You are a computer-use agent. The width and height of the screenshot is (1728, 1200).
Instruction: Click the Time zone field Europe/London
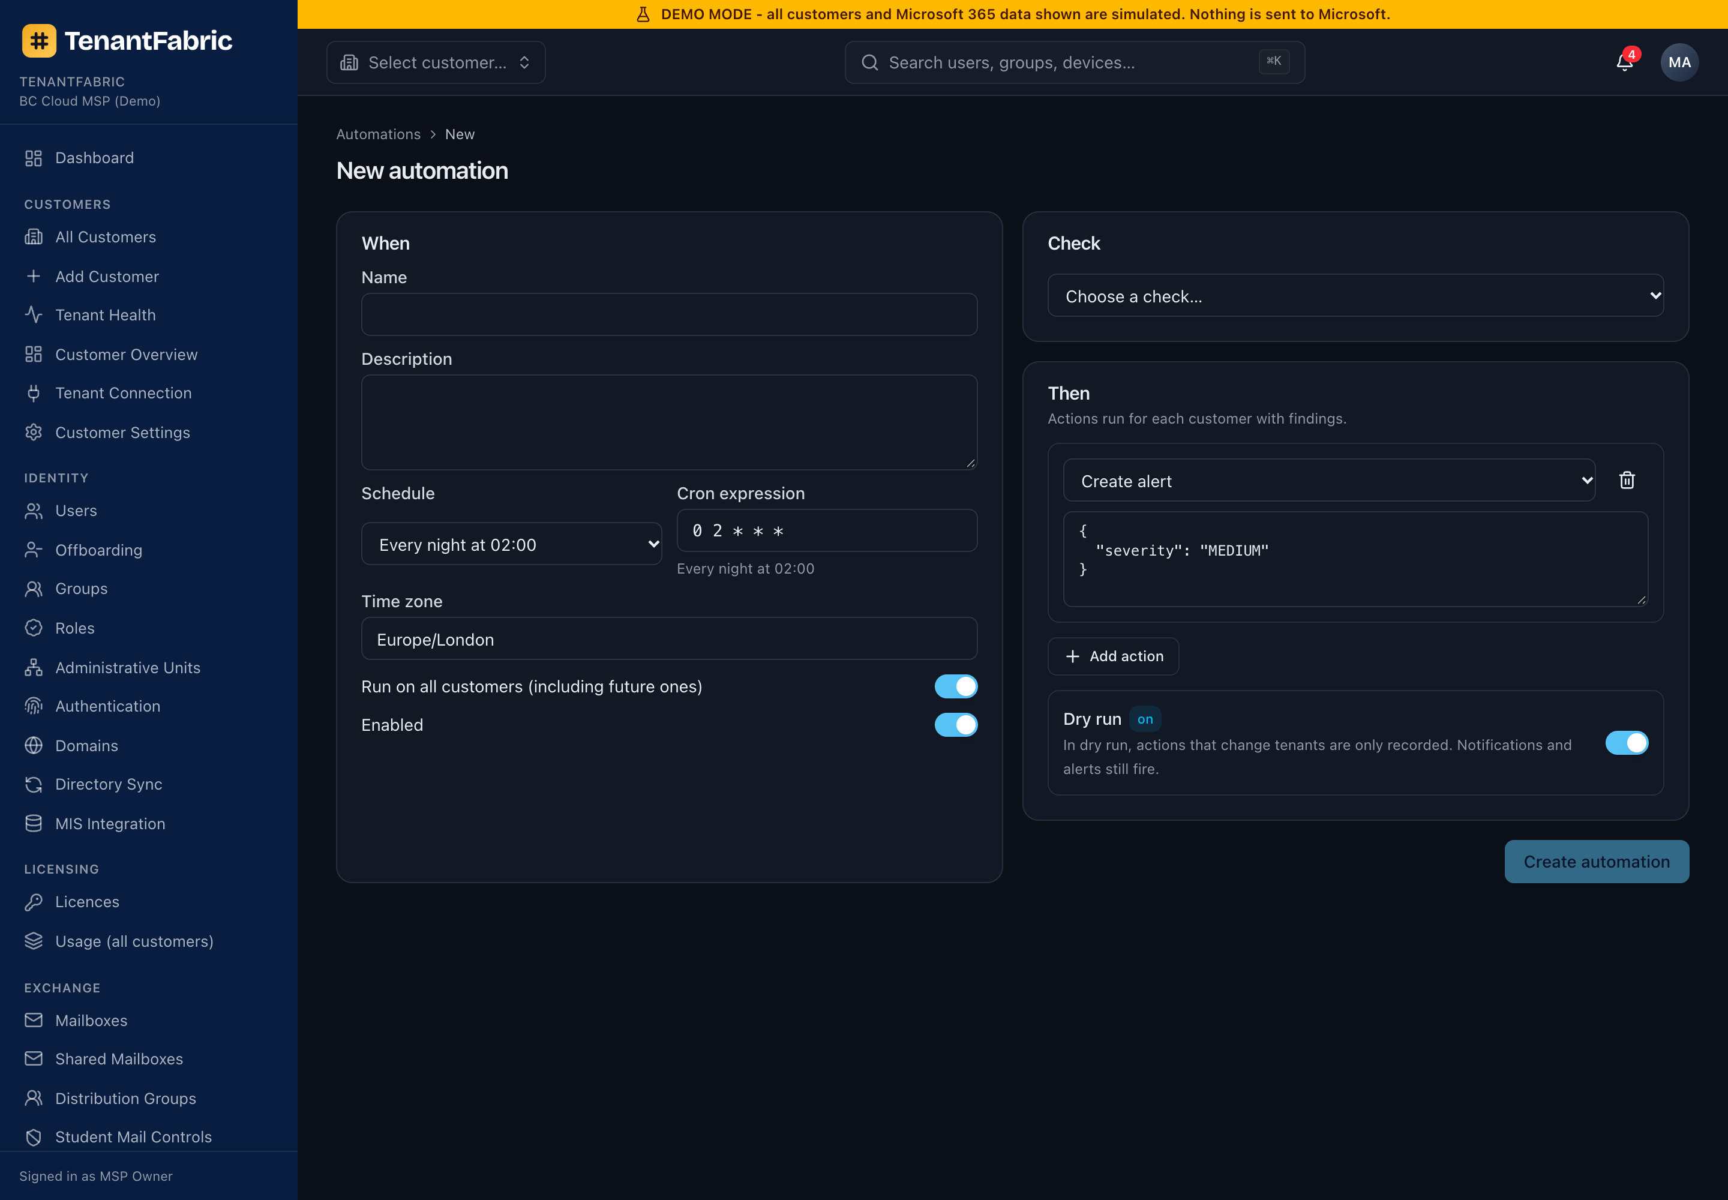tap(669, 639)
